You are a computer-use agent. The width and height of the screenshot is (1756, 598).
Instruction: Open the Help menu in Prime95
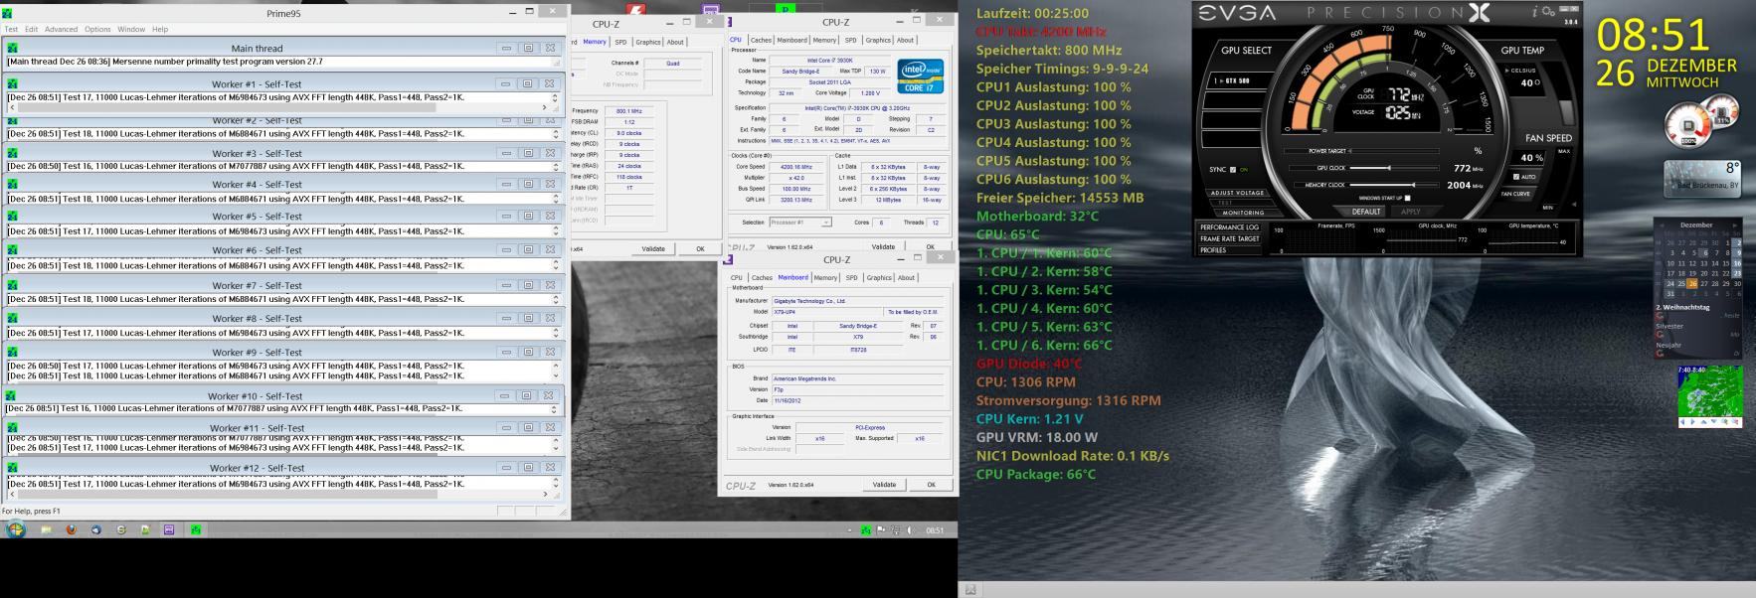160,29
